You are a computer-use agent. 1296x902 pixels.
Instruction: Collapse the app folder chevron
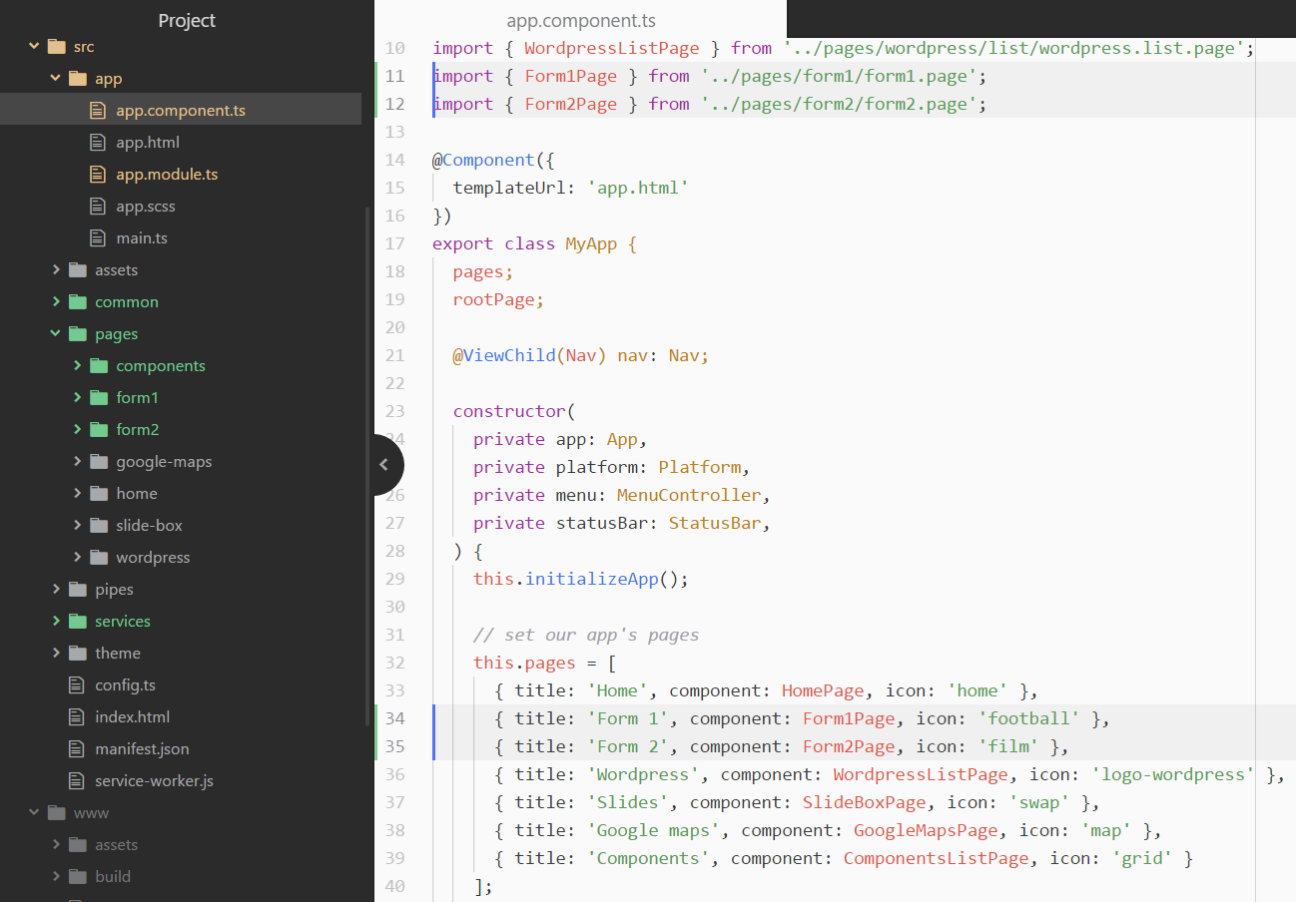pos(56,78)
